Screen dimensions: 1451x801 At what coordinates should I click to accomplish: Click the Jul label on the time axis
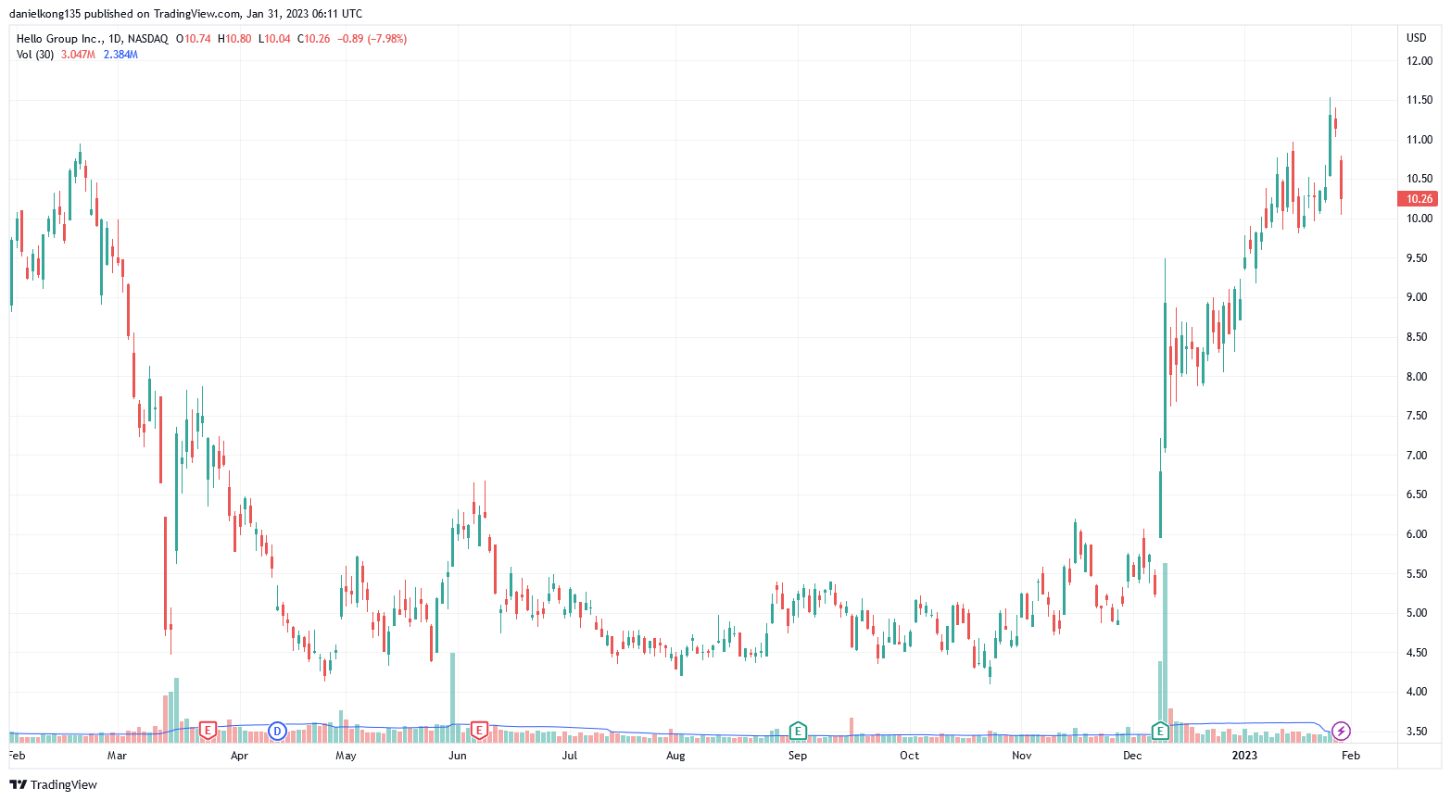[569, 756]
